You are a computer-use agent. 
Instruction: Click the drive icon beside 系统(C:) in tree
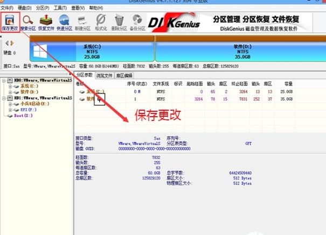pyautogui.click(x=16, y=86)
